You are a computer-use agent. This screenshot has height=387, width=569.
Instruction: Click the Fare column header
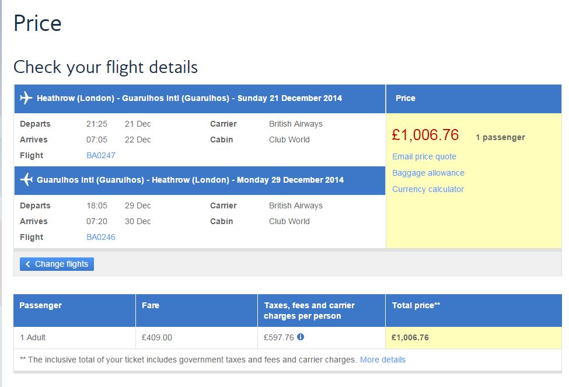[151, 305]
